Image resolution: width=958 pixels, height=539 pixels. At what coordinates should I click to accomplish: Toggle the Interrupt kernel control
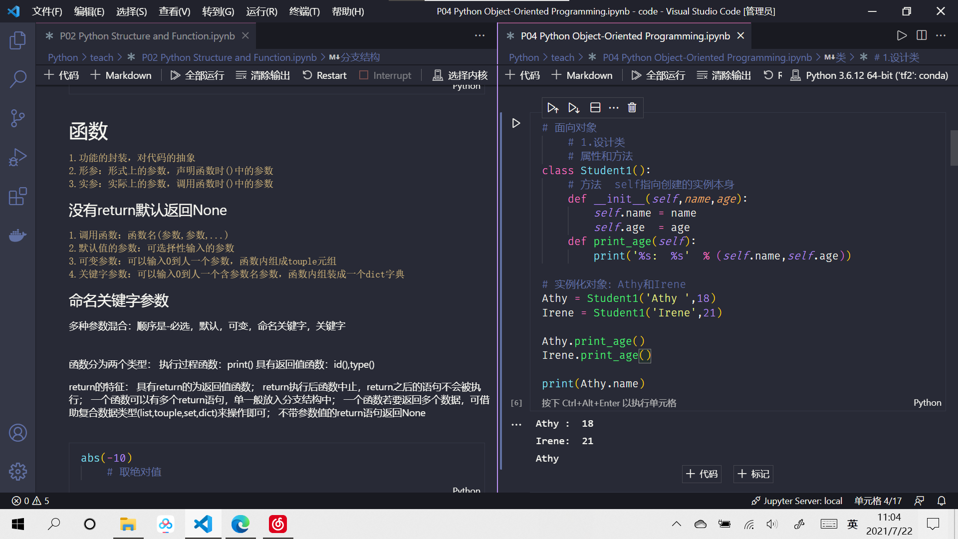tap(385, 75)
